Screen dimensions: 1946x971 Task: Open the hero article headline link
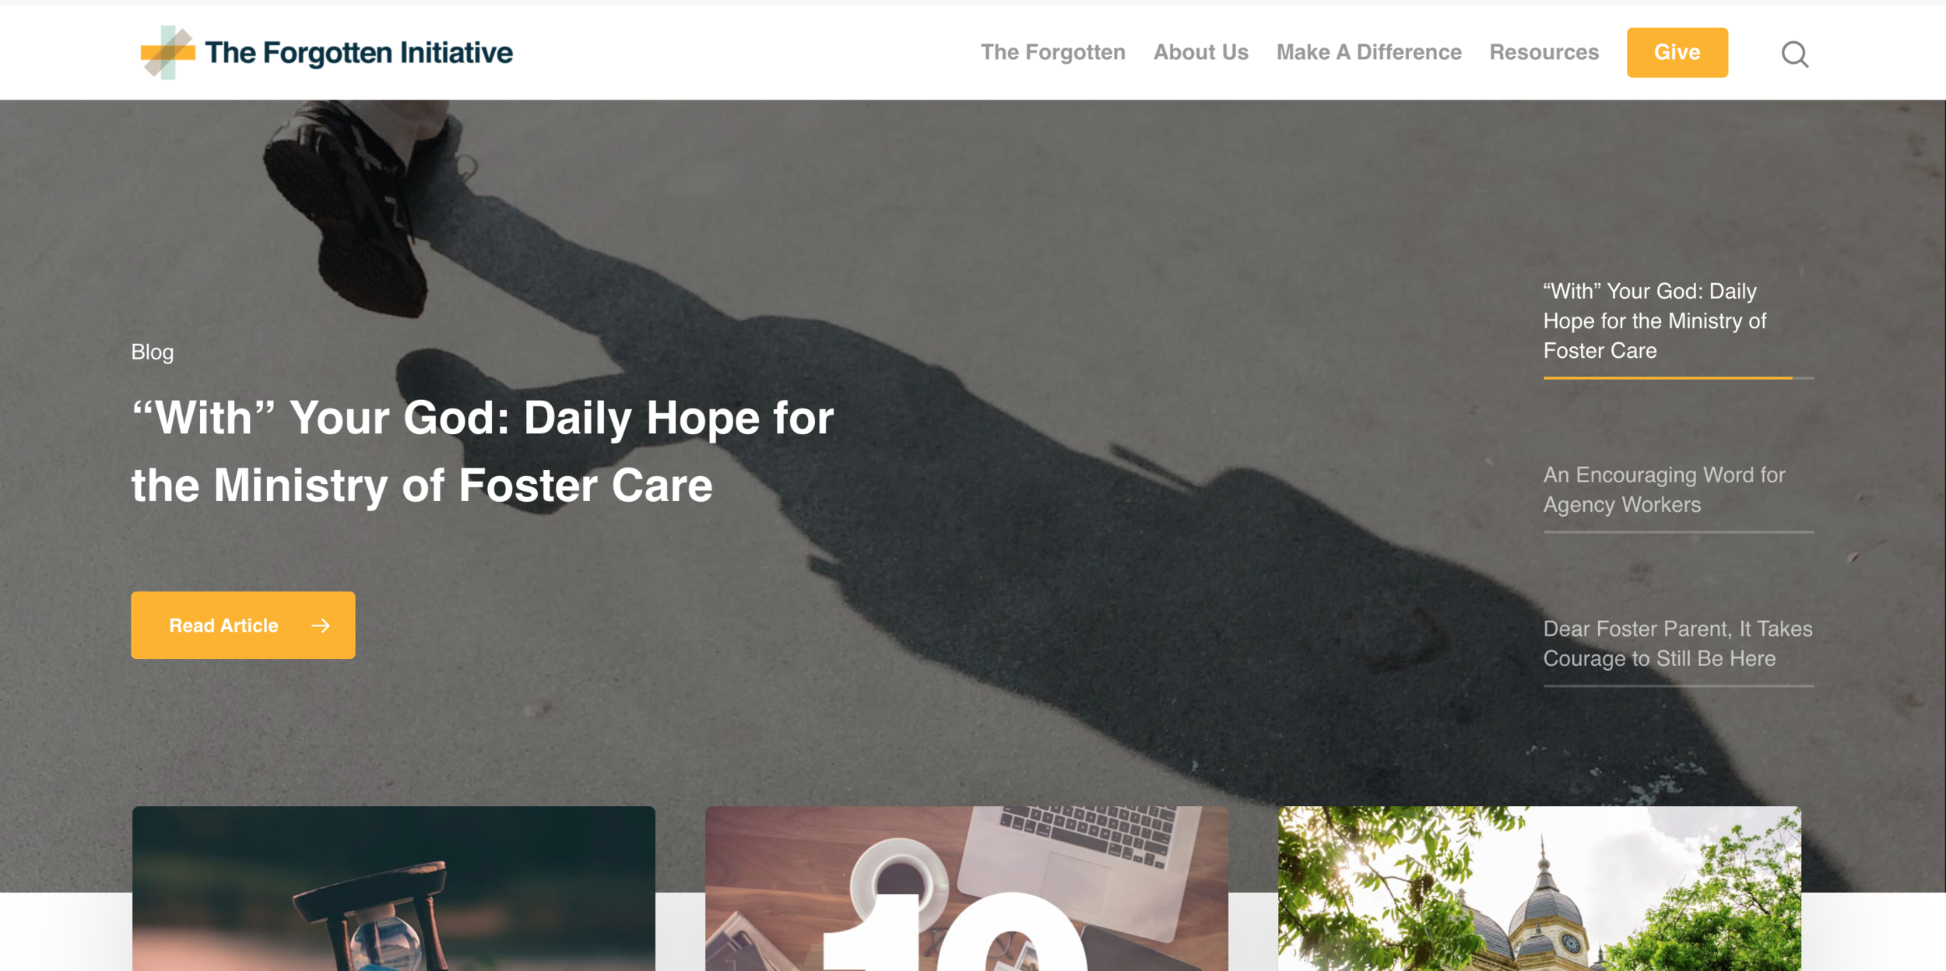483,451
